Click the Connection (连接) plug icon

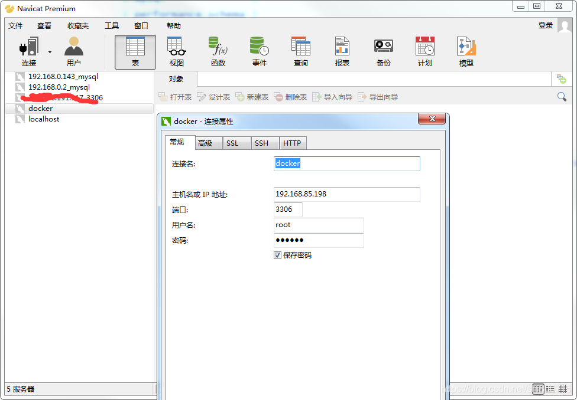[29, 47]
